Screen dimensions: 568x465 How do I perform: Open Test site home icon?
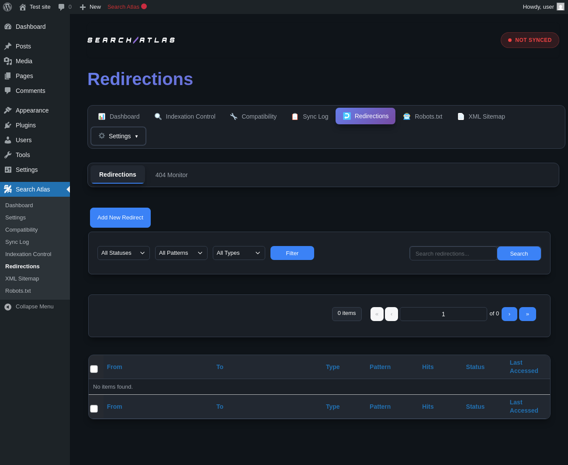(x=23, y=7)
